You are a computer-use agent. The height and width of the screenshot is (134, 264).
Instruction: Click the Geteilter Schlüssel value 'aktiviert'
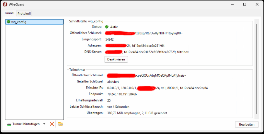pos(113,82)
